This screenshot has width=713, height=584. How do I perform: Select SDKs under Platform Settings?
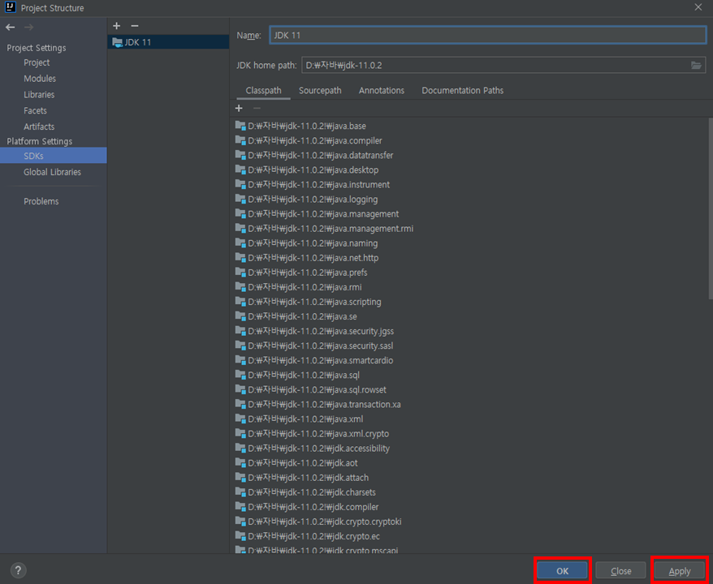click(54, 155)
